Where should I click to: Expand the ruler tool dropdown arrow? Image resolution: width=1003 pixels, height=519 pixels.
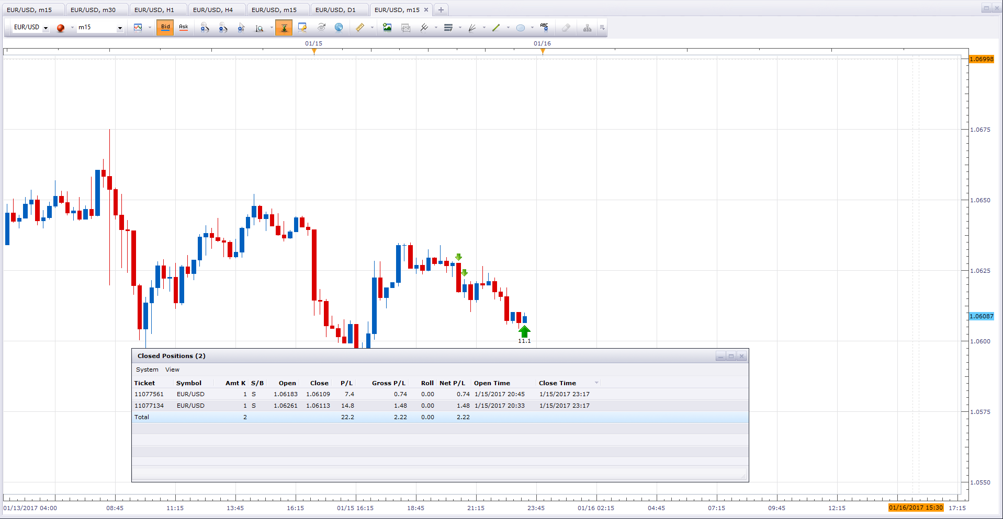point(372,28)
